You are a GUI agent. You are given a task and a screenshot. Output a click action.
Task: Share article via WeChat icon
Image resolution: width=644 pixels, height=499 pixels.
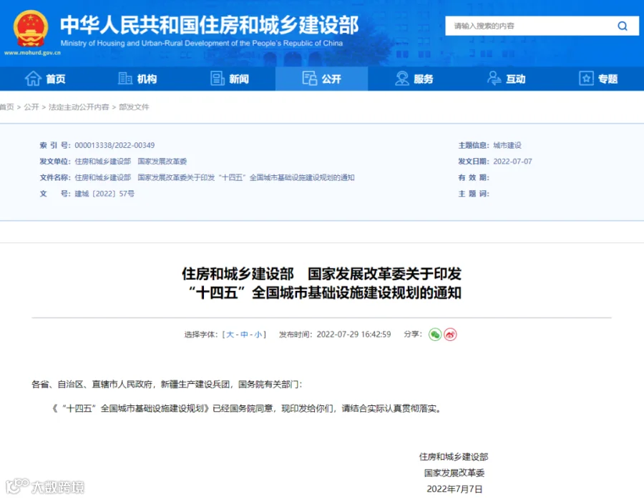[x=435, y=335]
